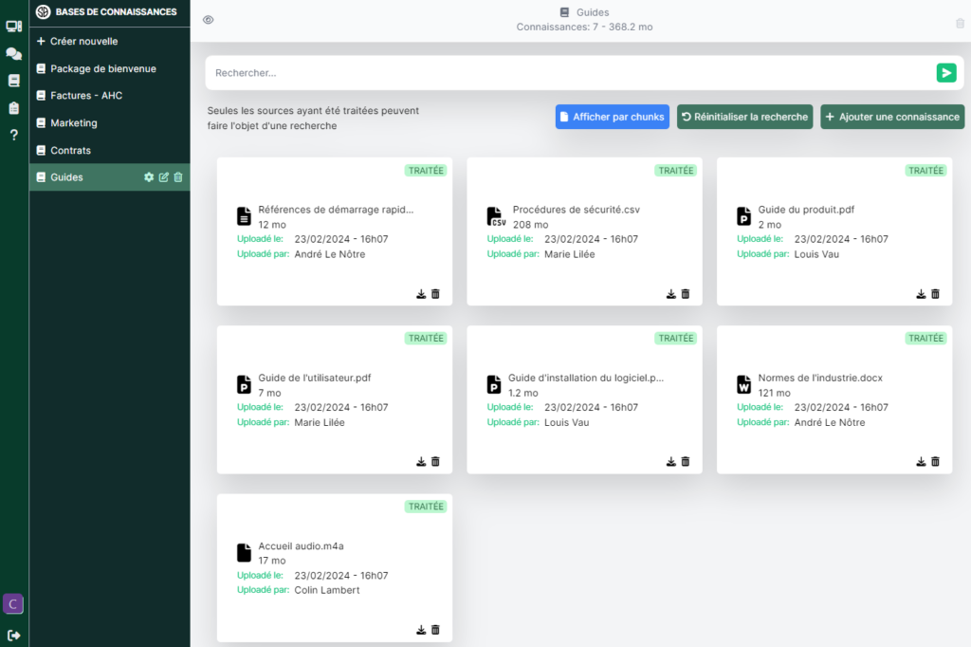Select the clipboard icon in the far-left sidebar
The height and width of the screenshot is (647, 971).
click(12, 107)
